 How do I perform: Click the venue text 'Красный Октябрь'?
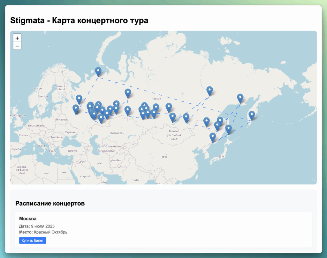(51, 232)
